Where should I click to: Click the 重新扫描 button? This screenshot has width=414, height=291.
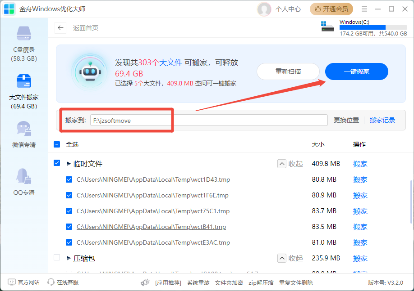(x=288, y=72)
